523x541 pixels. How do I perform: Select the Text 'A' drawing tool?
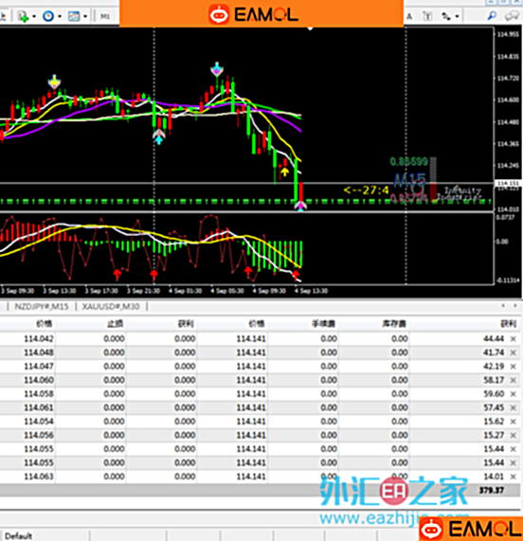click(409, 16)
